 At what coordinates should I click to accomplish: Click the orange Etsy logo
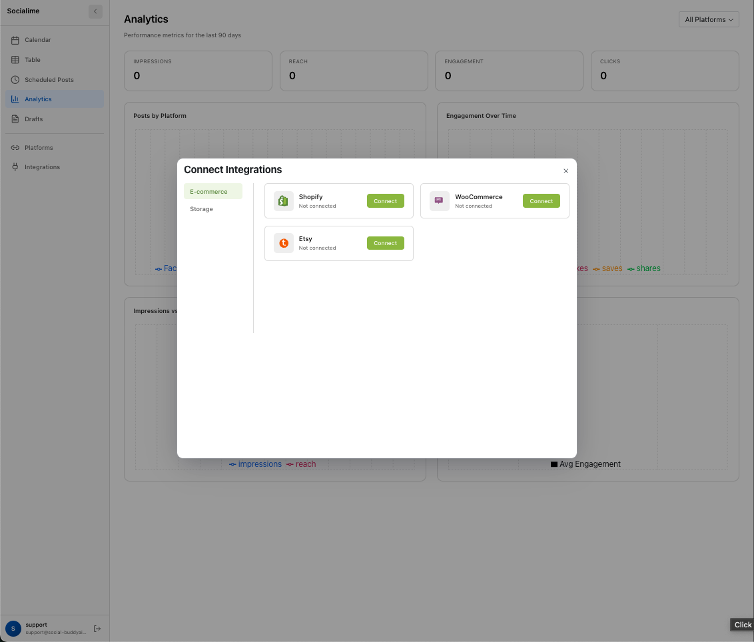point(283,243)
